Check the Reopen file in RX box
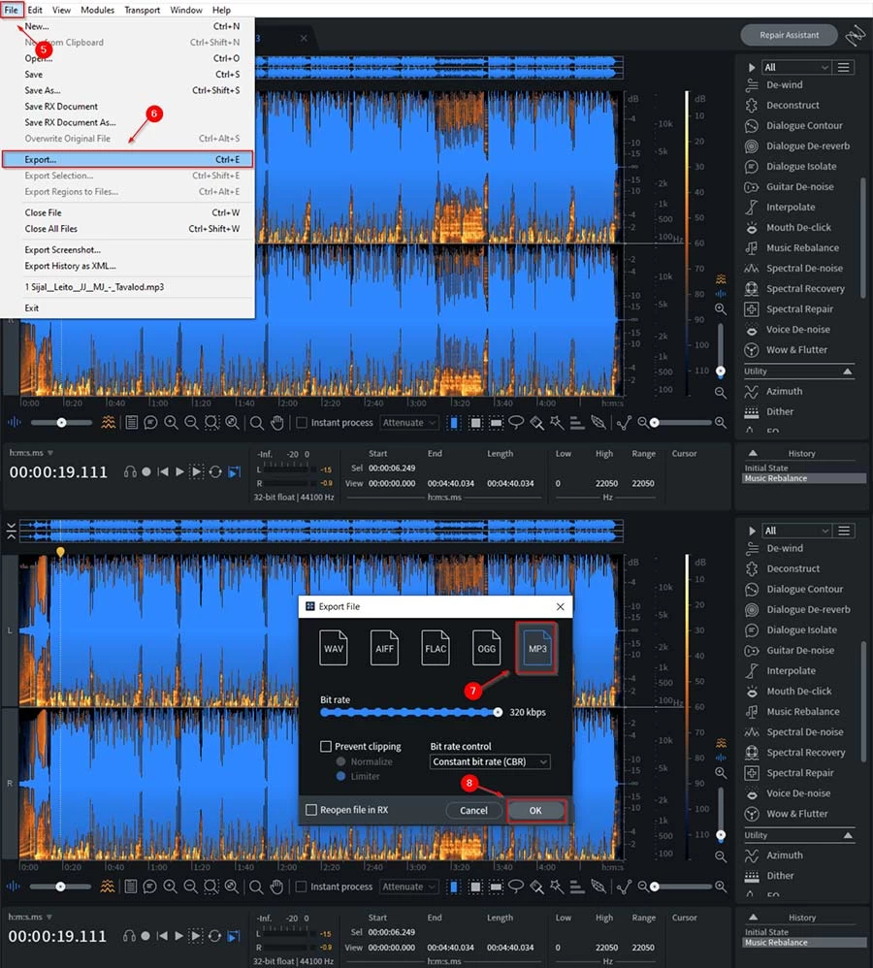The width and height of the screenshot is (873, 968). click(311, 810)
